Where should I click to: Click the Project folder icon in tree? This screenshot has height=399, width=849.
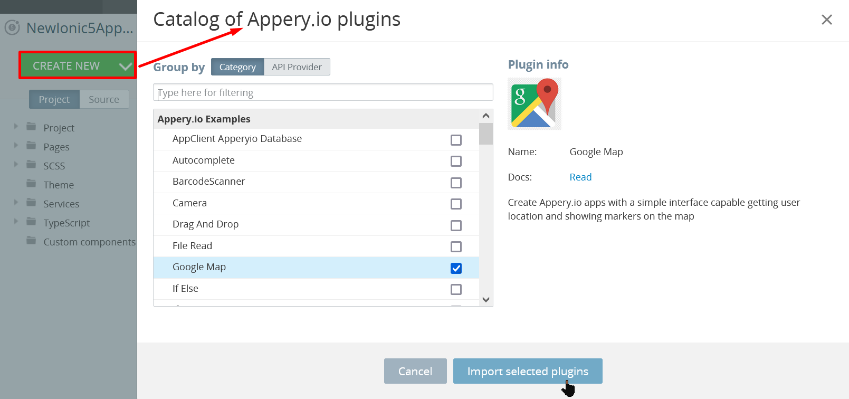[32, 127]
